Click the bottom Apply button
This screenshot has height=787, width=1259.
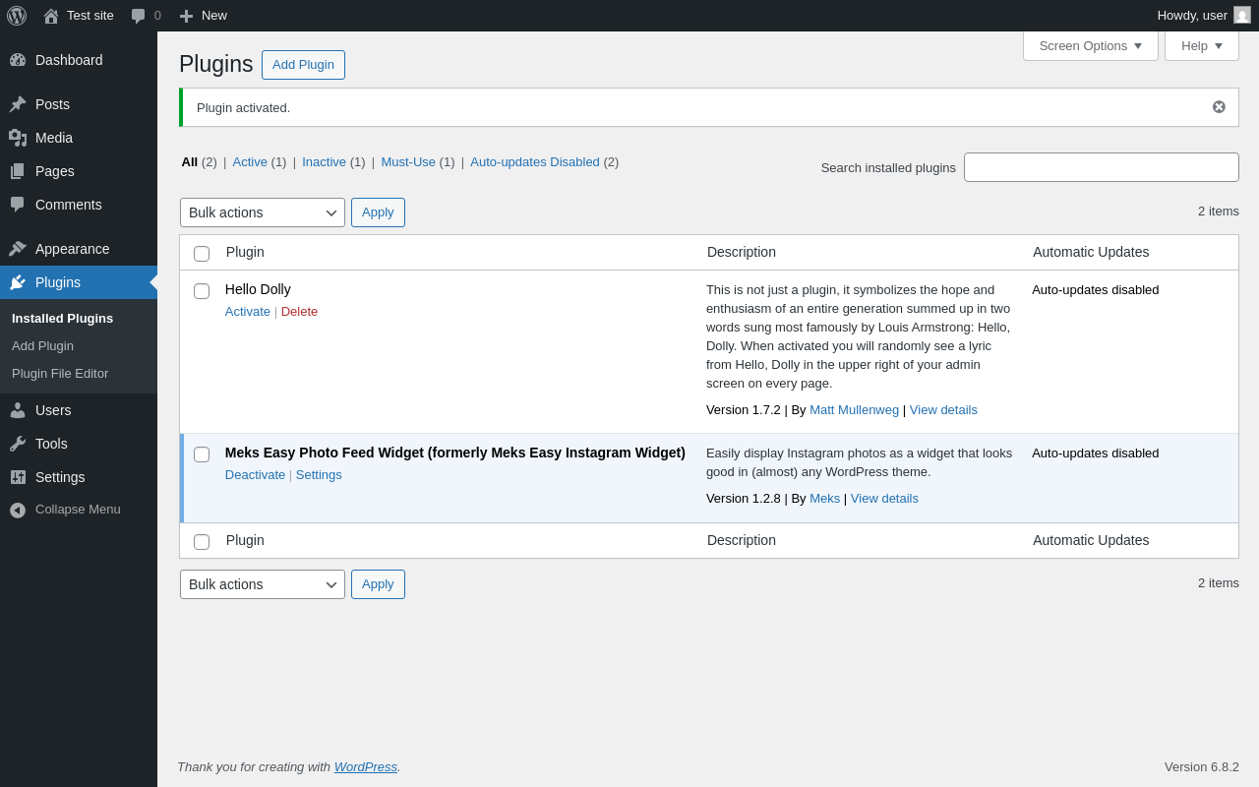click(378, 584)
